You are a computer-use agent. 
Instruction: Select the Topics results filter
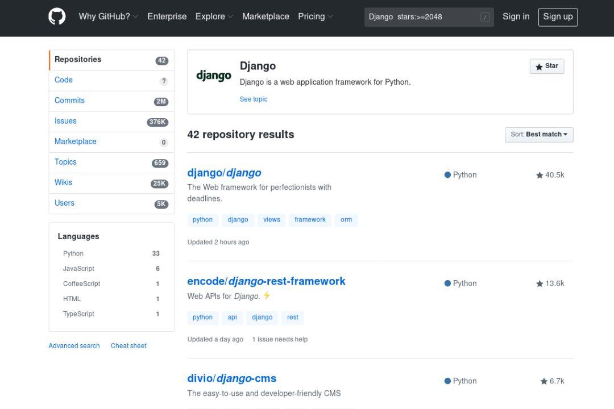click(x=111, y=162)
